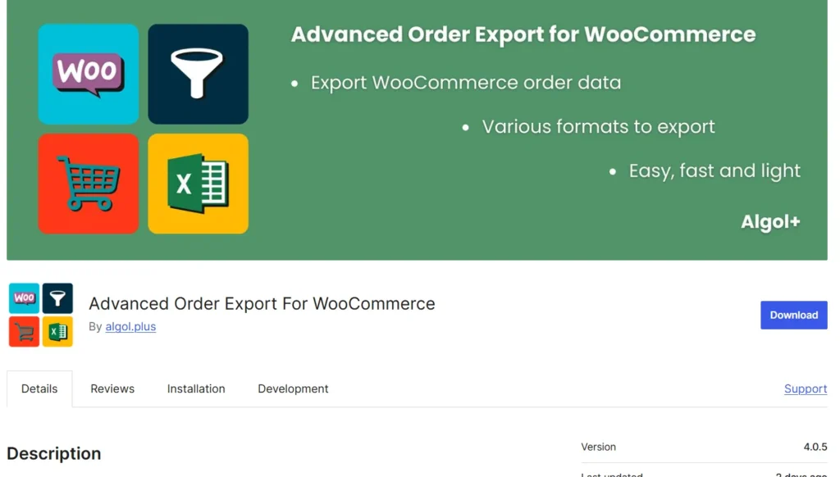Click the small cart icon in the plugin logo grid

[x=24, y=331]
